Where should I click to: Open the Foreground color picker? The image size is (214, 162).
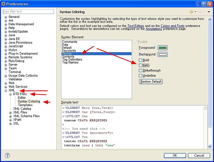[x=163, y=48]
